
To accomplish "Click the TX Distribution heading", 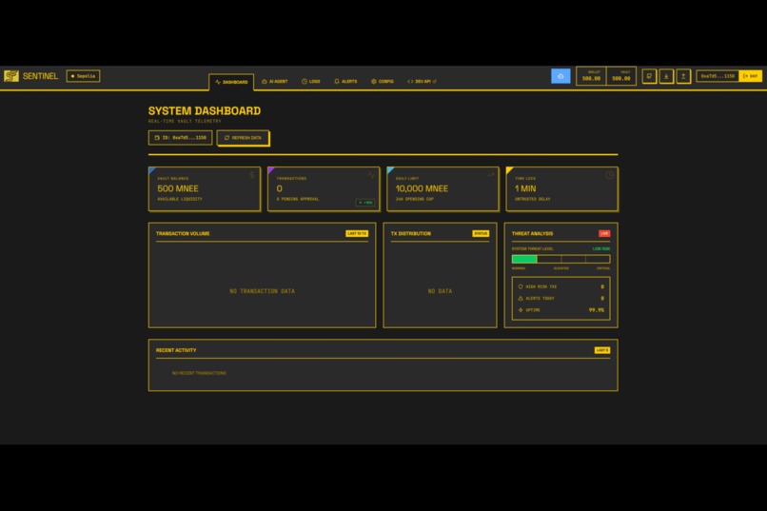I will point(411,234).
